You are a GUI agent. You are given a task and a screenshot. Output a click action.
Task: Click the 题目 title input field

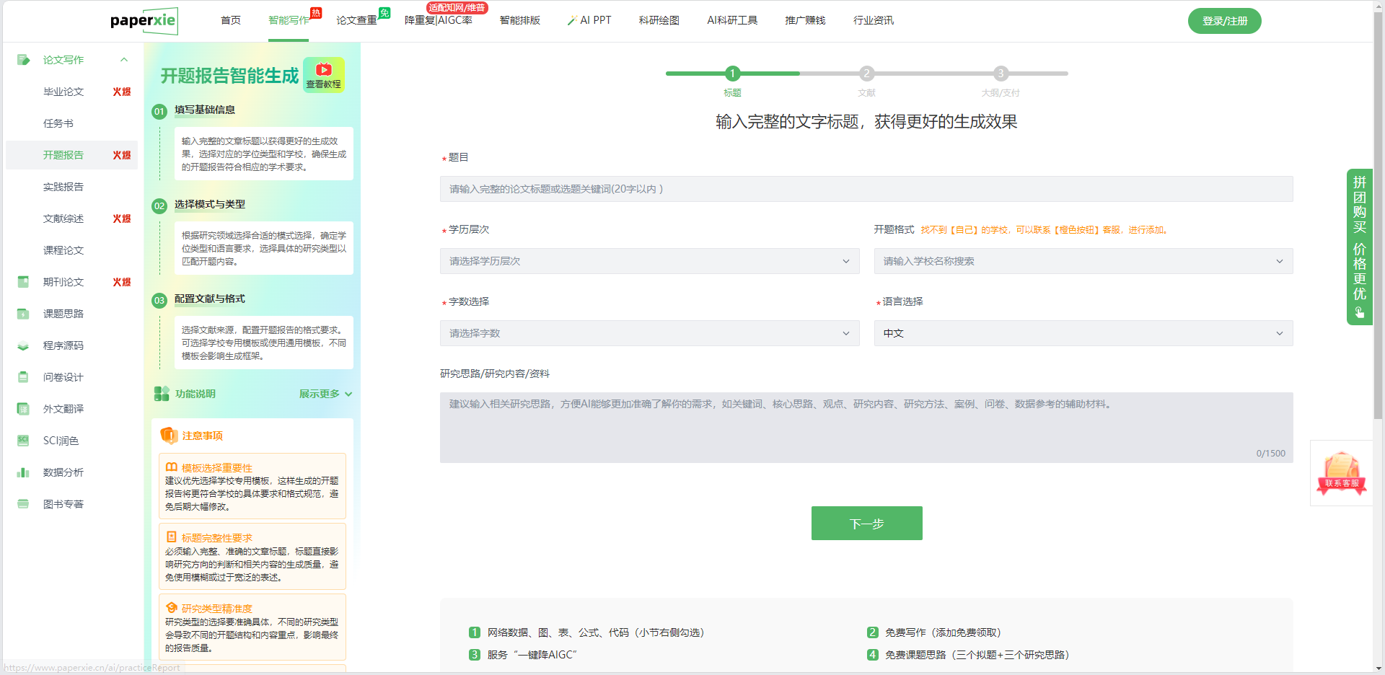pos(866,189)
